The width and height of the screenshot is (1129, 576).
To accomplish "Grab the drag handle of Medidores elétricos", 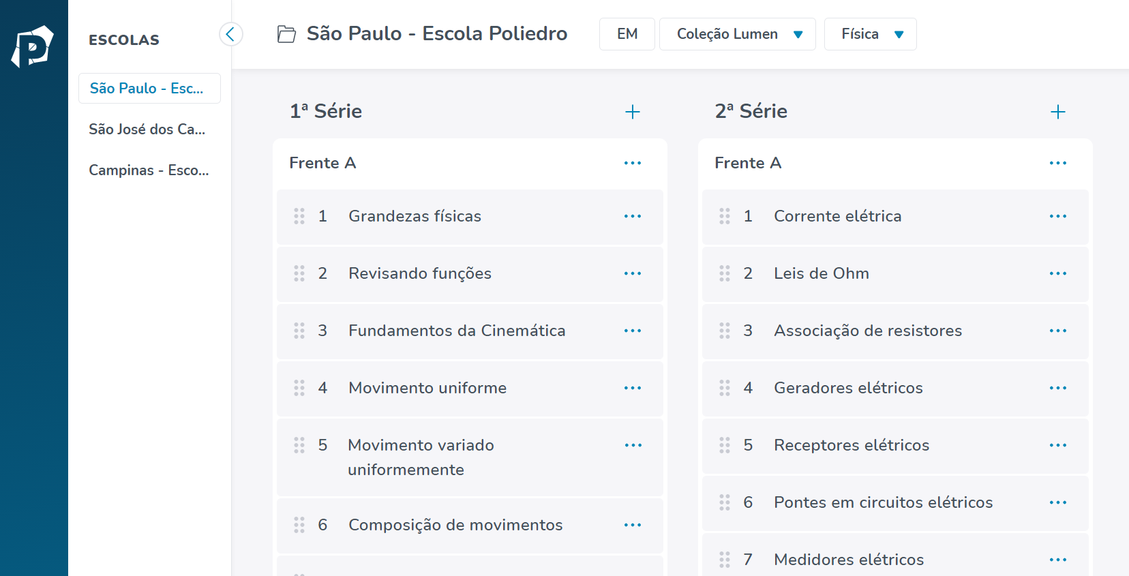I will pos(725,560).
